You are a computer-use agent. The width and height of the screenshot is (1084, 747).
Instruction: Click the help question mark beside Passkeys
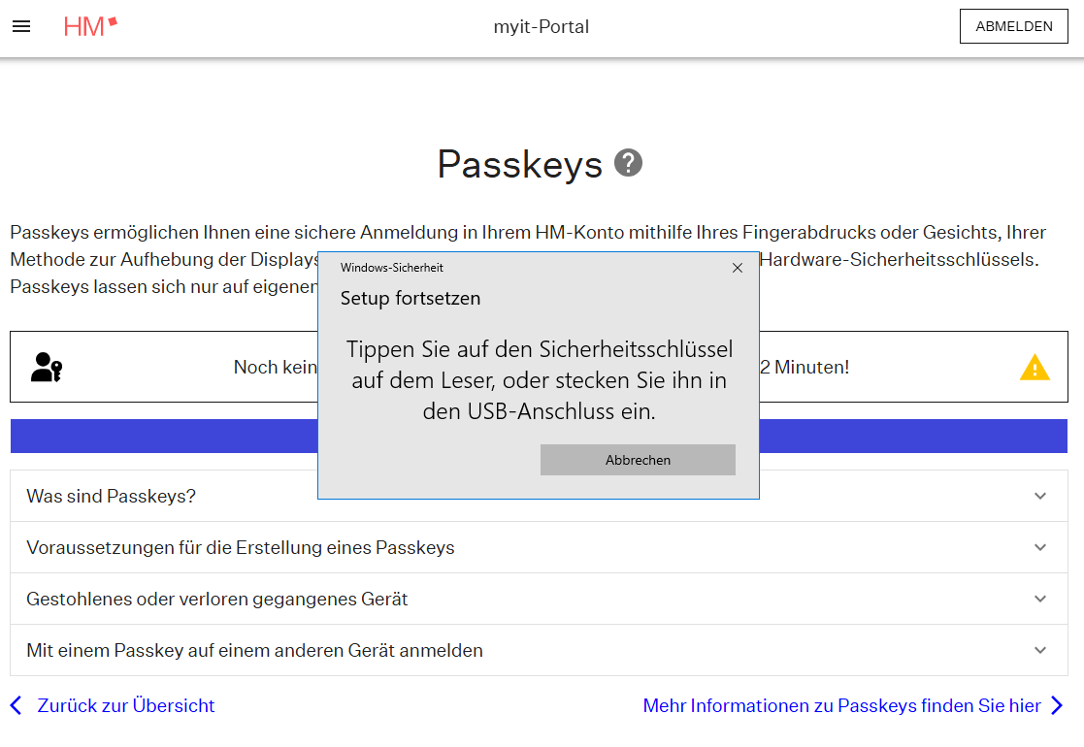tap(628, 163)
